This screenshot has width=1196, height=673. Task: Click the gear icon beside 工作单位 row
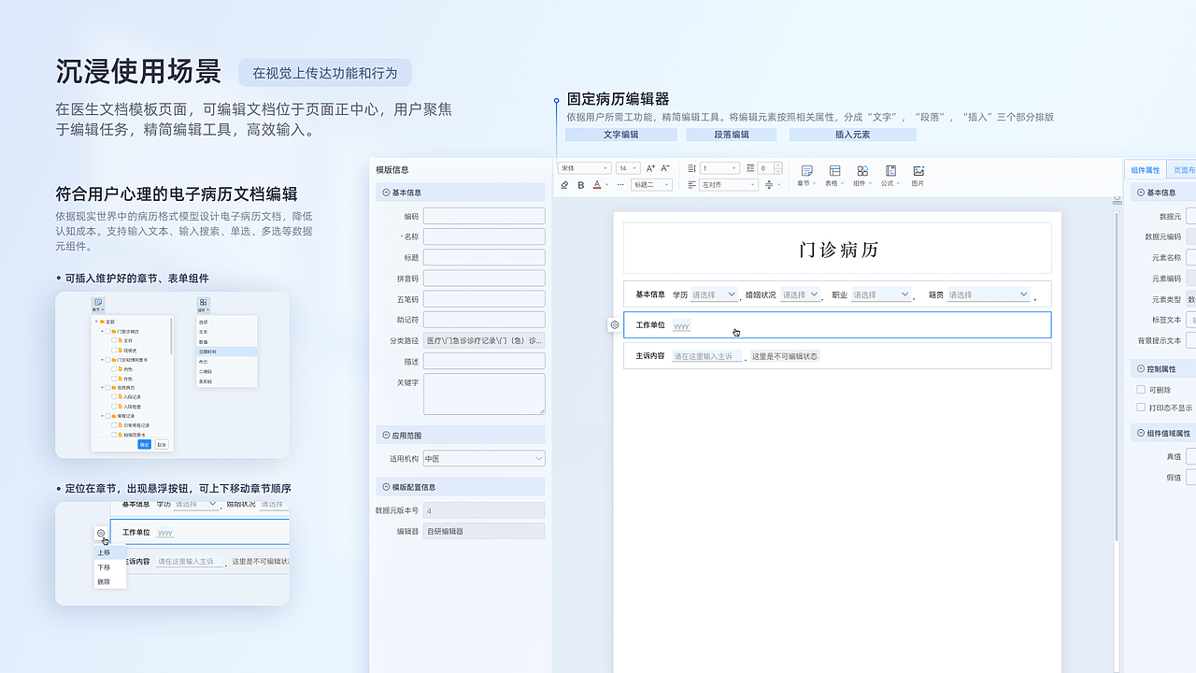pyautogui.click(x=615, y=325)
